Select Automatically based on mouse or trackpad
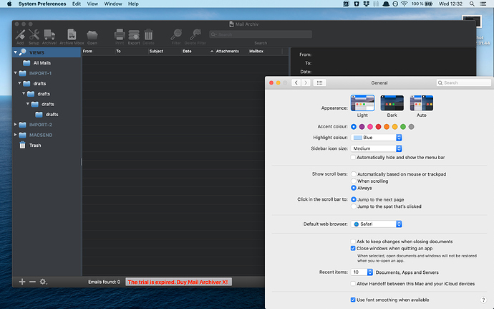This screenshot has width=494, height=309. [x=354, y=174]
